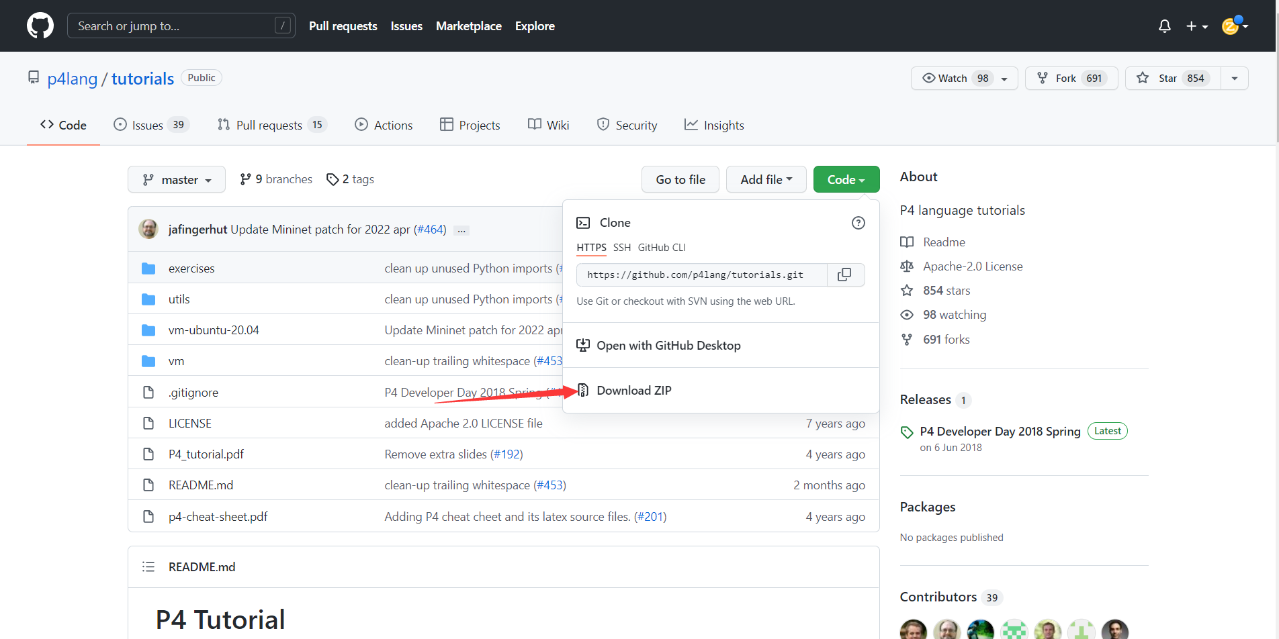
Task: Open README table of contents icon
Action: [148, 567]
